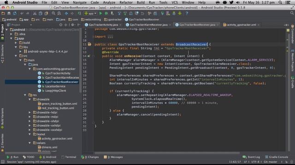The image size is (295, 165).
Task: Click the Open folder toolbar icon
Action: [x=3, y=13]
